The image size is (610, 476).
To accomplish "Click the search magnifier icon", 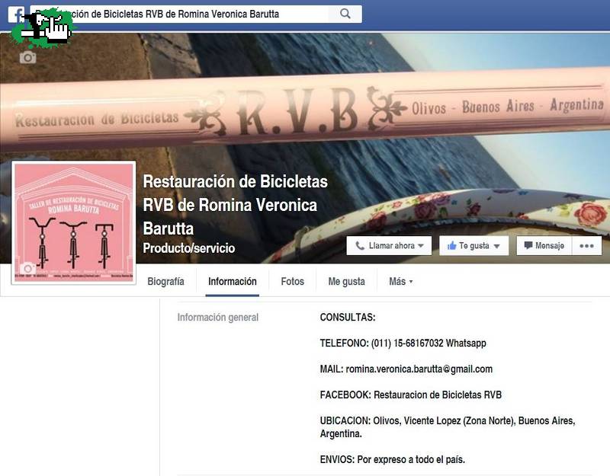I will 345,14.
